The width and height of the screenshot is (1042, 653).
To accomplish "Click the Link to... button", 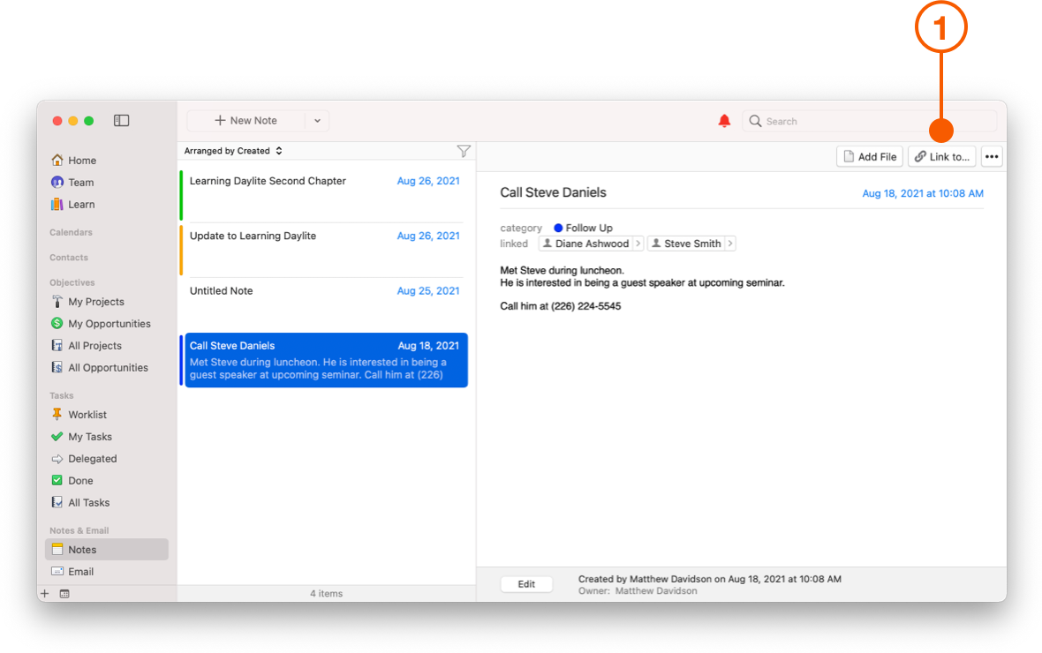I will pos(941,157).
